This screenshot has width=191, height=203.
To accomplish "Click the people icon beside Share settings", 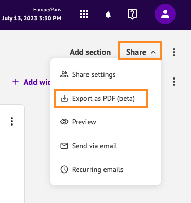I will 64,74.
